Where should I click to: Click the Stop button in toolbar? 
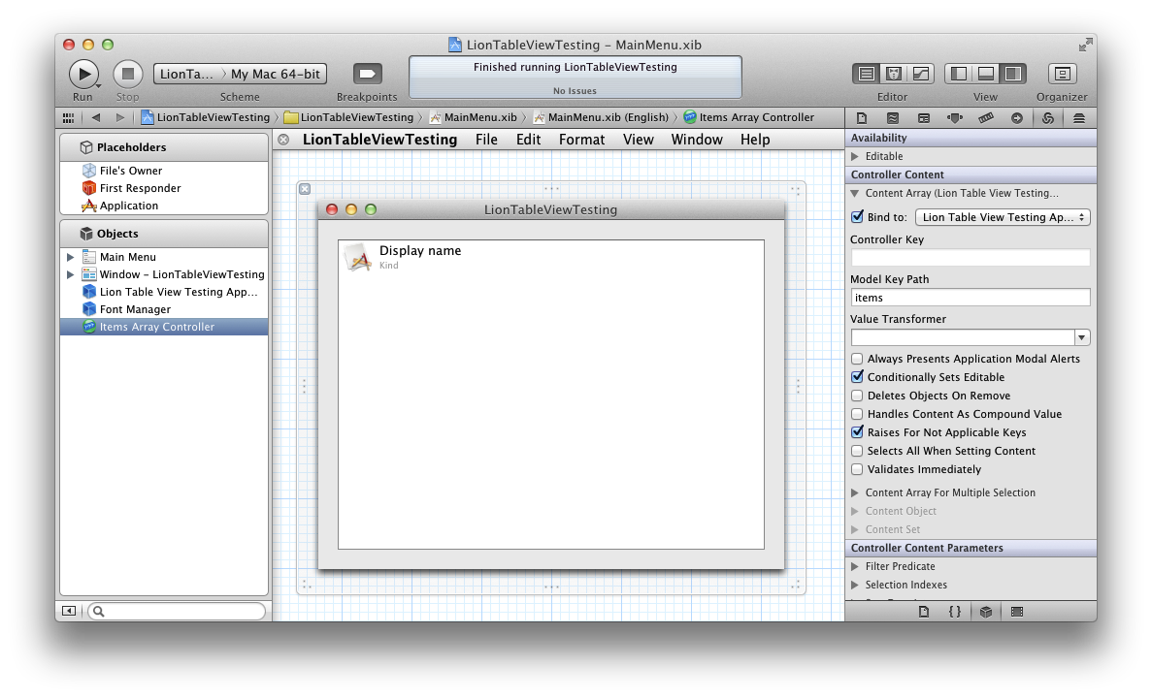(x=128, y=74)
